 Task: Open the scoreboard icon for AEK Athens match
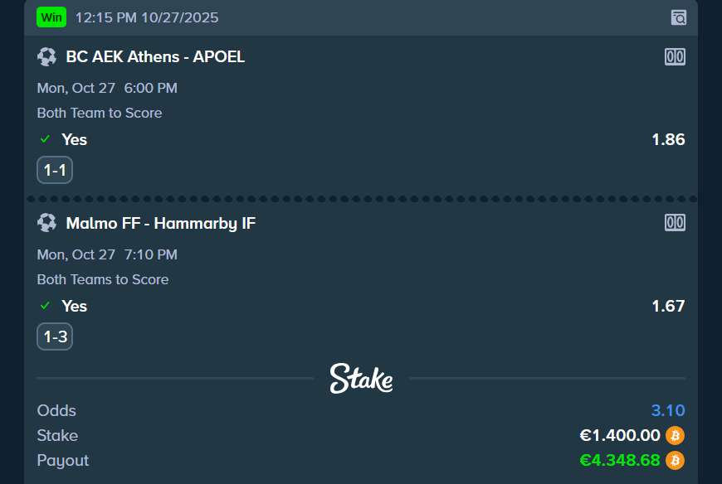click(675, 57)
